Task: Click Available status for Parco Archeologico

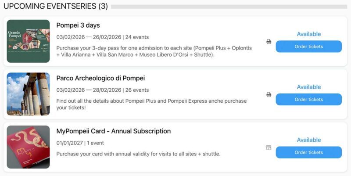Action: coord(308,87)
